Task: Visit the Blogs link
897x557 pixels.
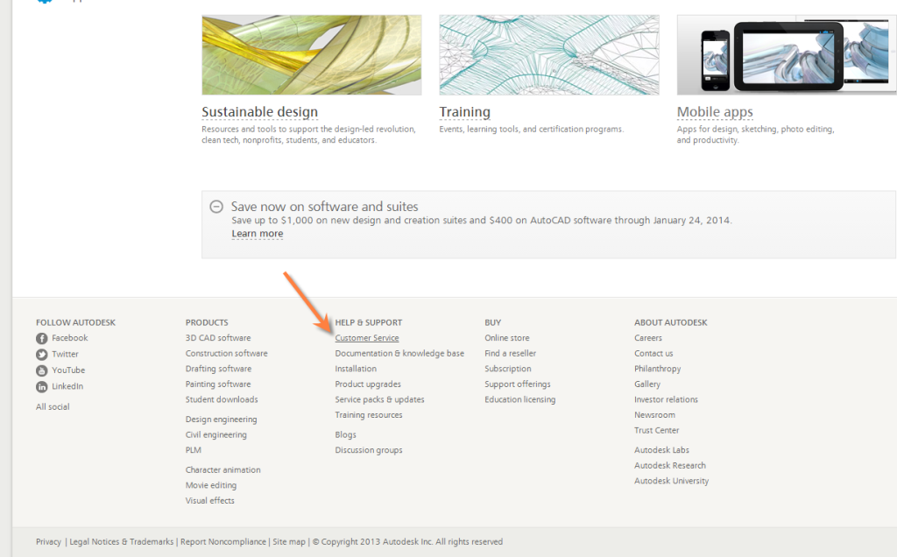Action: (345, 434)
